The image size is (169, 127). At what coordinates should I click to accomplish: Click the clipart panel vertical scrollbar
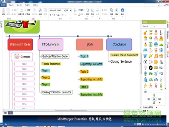pos(165,45)
